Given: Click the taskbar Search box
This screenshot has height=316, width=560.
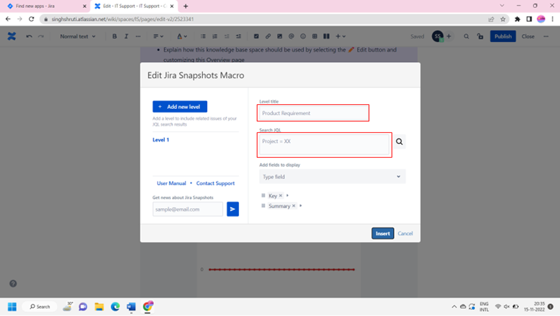Looking at the screenshot, I should pos(39,307).
